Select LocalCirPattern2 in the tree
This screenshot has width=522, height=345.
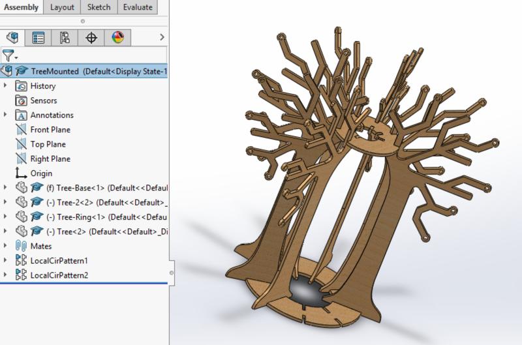coord(59,275)
